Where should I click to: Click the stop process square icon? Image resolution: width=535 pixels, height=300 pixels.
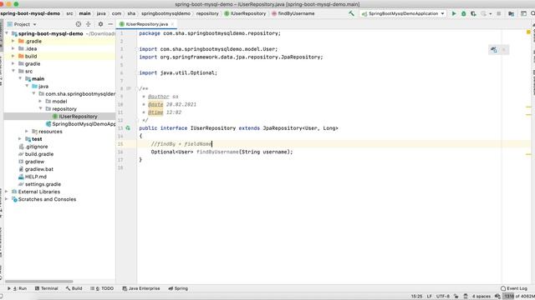point(498,13)
